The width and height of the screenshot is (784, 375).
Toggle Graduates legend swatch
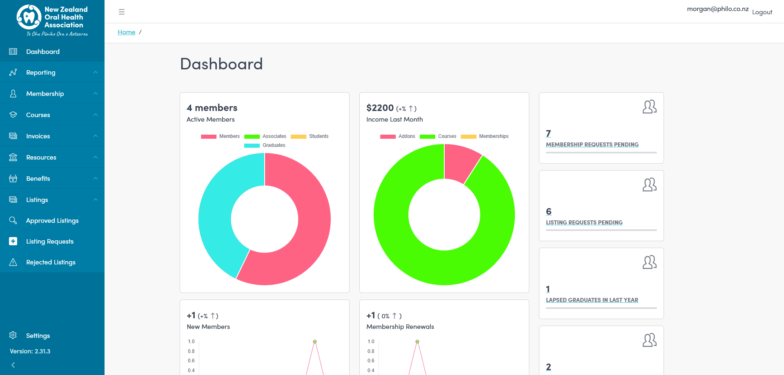pyautogui.click(x=252, y=146)
